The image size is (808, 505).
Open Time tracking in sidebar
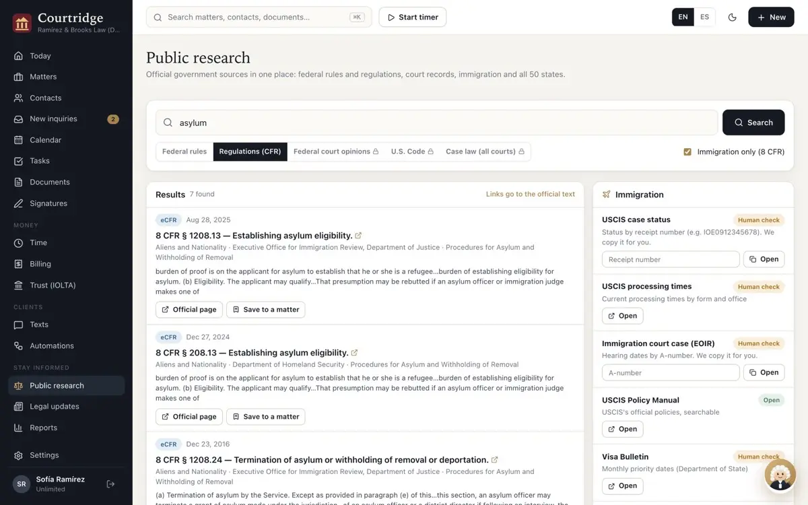[66, 242]
